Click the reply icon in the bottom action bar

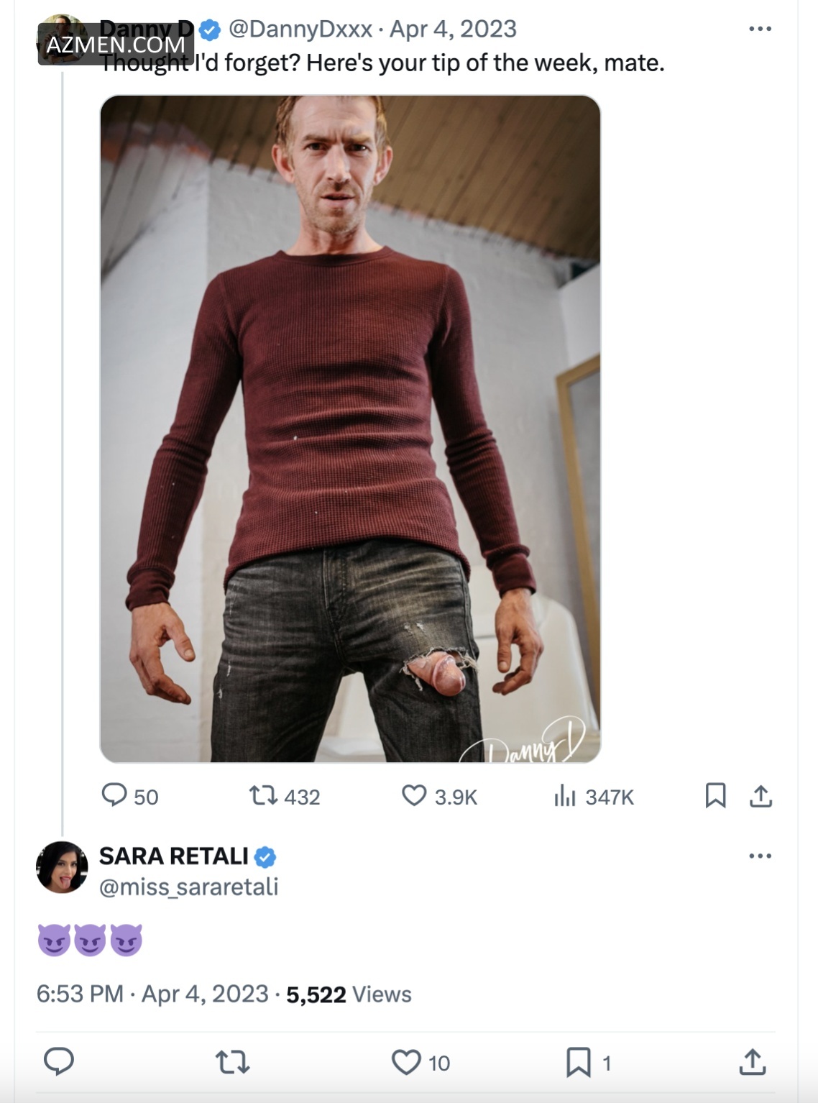tap(59, 1061)
